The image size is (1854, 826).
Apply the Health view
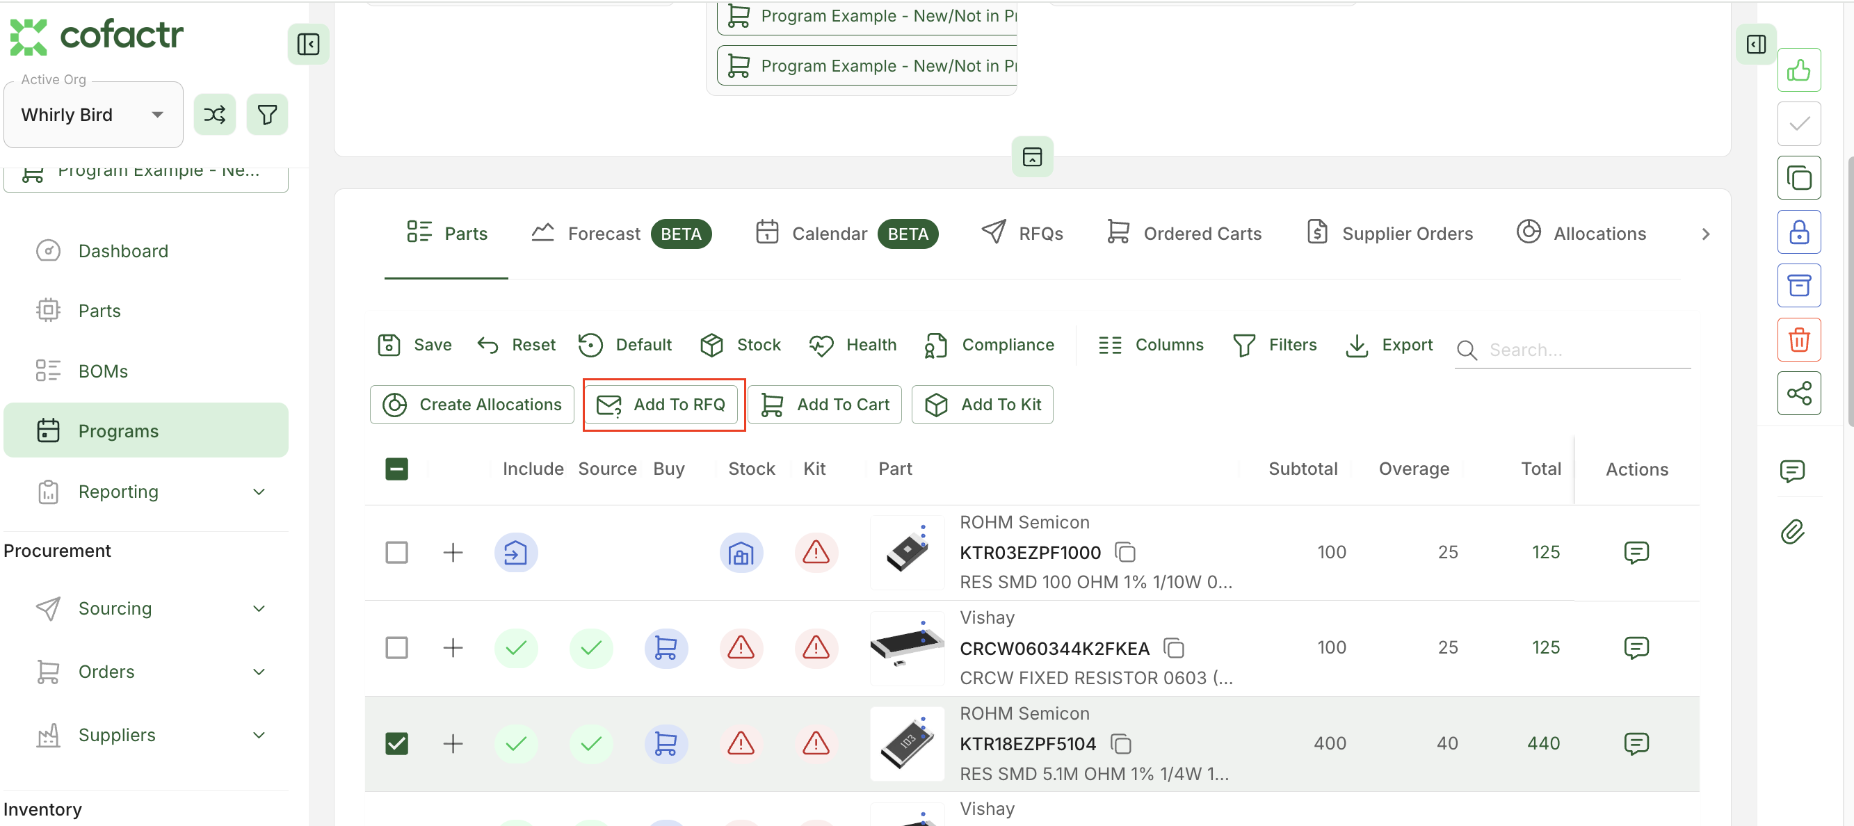[x=853, y=346]
